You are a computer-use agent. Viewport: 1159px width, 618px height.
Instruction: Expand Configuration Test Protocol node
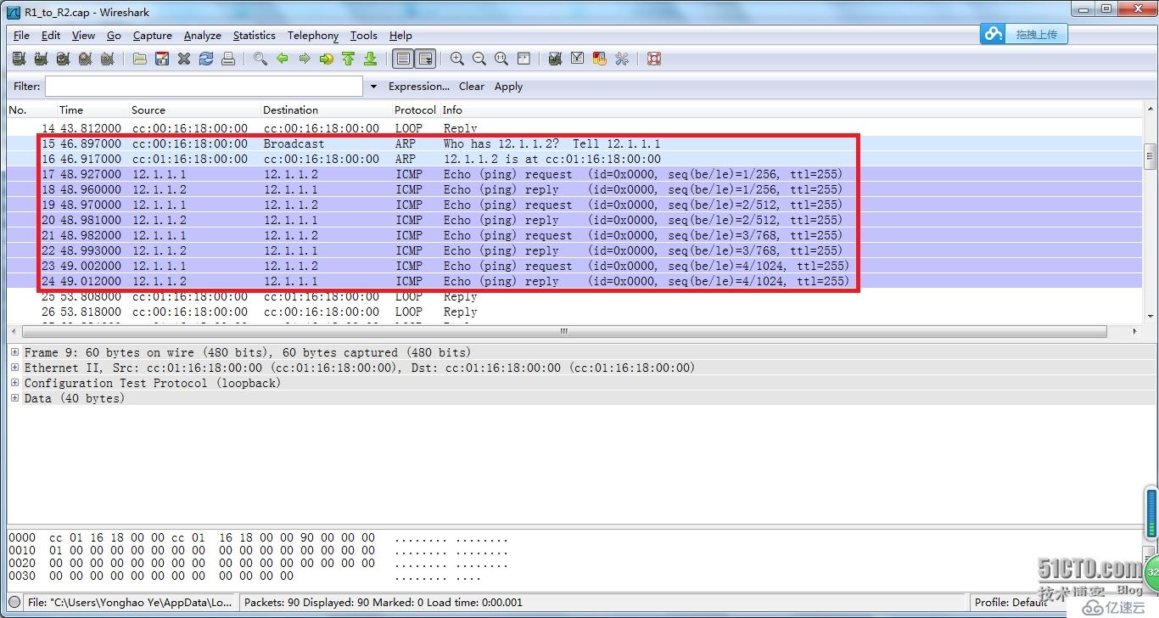(15, 383)
